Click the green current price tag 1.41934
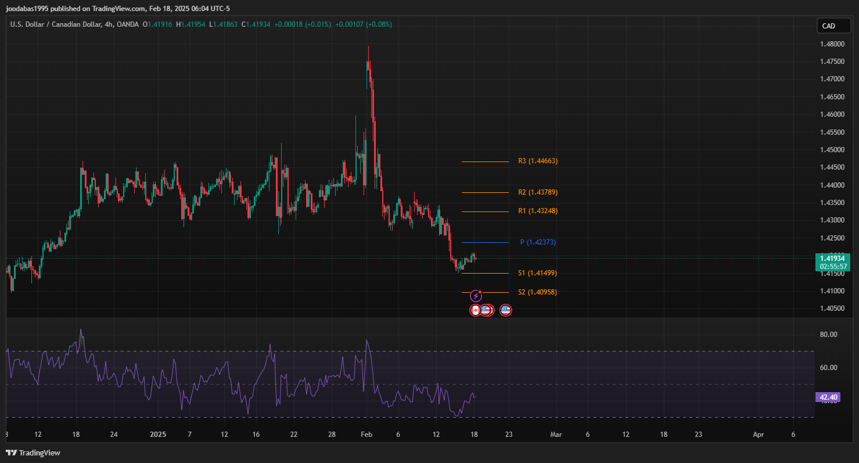Image resolution: width=859 pixels, height=463 pixels. tap(832, 258)
